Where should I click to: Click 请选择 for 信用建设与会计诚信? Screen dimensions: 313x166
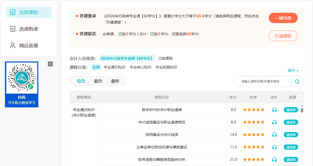click(x=291, y=135)
